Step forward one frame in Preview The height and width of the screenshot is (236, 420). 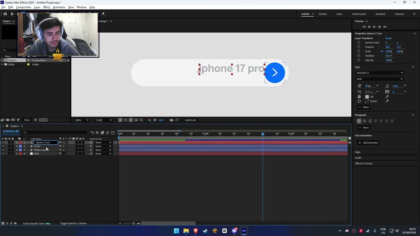click(379, 27)
